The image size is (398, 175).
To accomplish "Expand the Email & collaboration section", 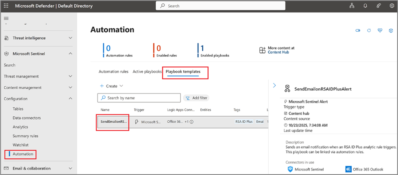I will pyautogui.click(x=70, y=169).
